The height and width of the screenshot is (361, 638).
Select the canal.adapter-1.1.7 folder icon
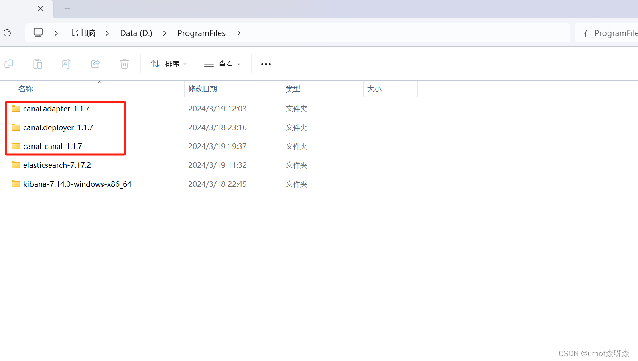pyautogui.click(x=16, y=109)
